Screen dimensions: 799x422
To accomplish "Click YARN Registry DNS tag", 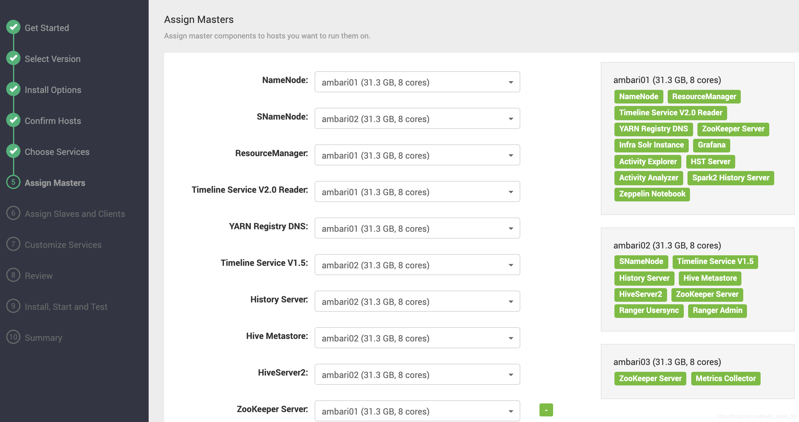I will 653,129.
